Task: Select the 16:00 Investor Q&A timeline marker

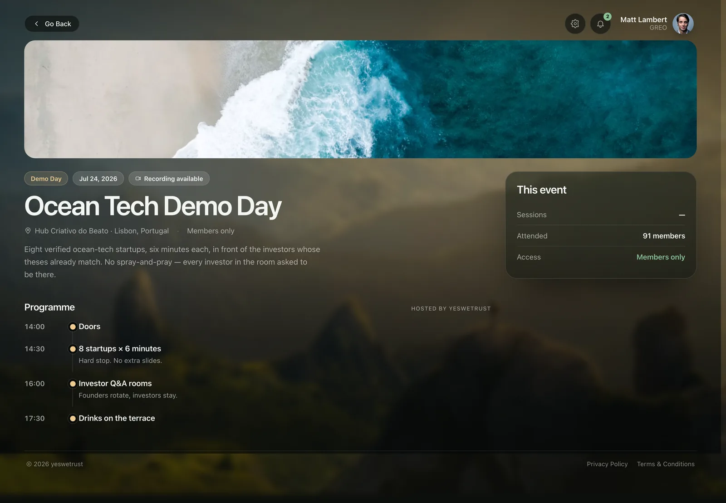Action: click(x=73, y=384)
